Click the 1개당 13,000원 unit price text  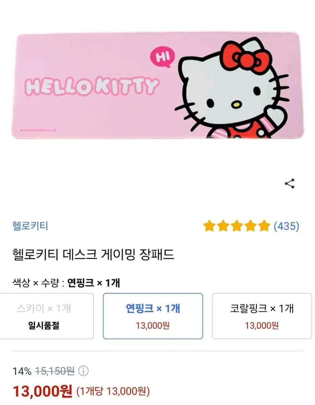click(113, 391)
